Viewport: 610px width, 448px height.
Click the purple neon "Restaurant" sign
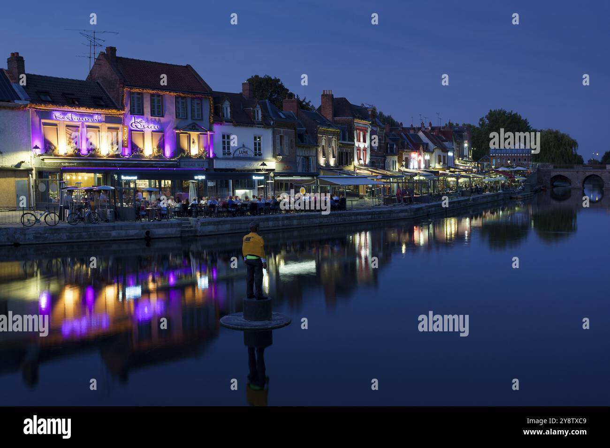pyautogui.click(x=76, y=117)
